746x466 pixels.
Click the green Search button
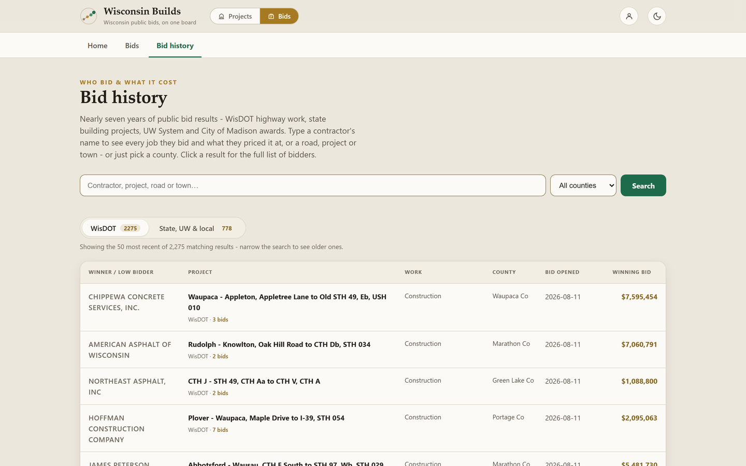coord(643,185)
